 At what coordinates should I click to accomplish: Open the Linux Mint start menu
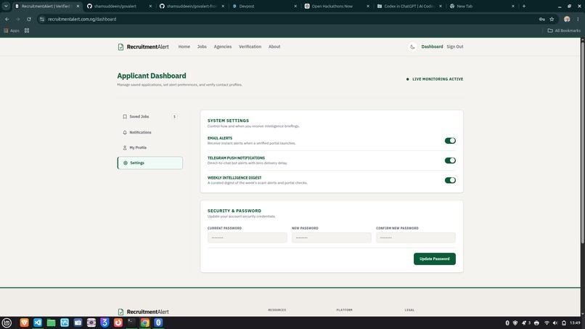[x=7, y=322]
